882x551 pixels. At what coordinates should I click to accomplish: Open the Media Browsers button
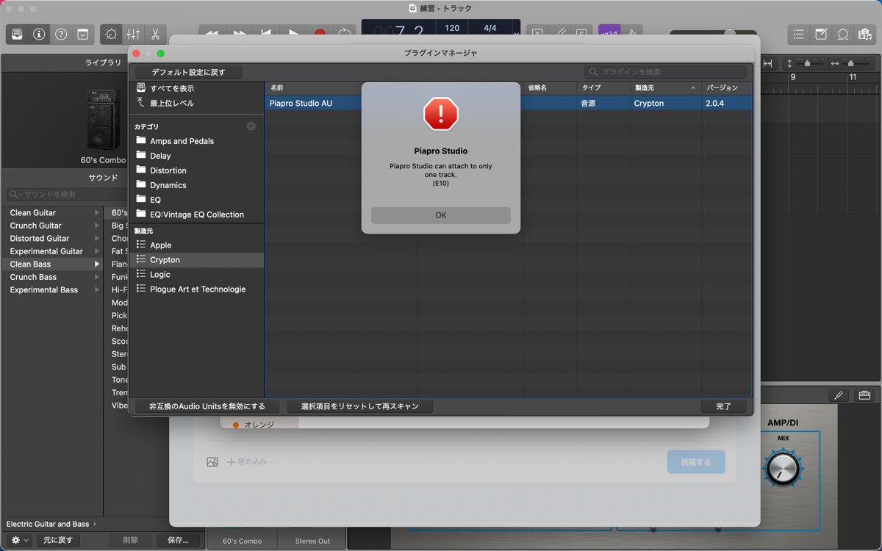[865, 34]
